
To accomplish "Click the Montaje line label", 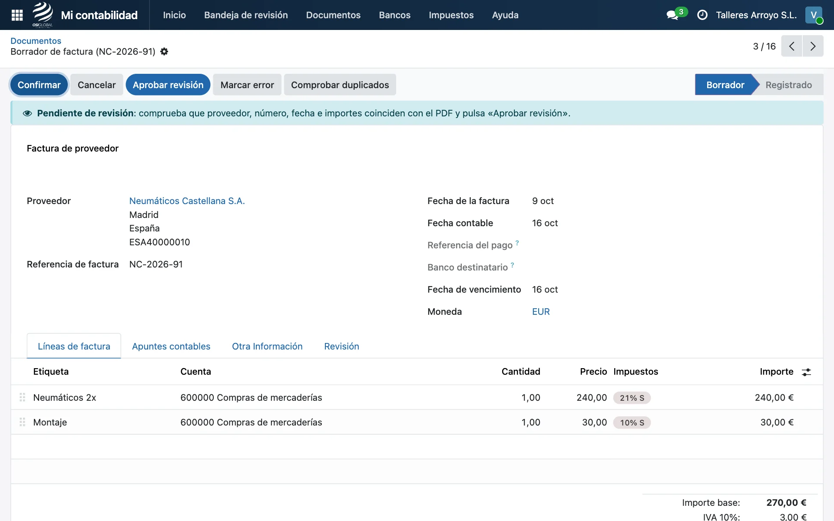I will tap(50, 422).
